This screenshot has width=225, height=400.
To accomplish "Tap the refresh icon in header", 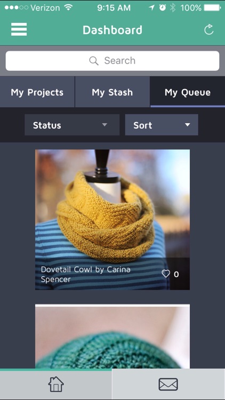I will point(208,29).
